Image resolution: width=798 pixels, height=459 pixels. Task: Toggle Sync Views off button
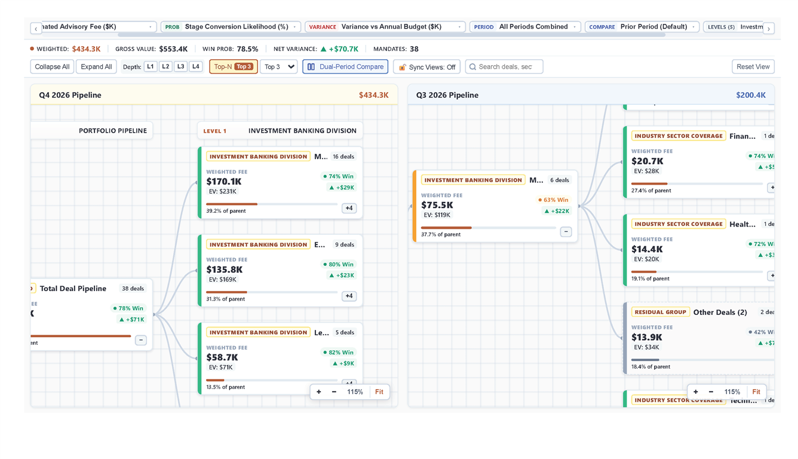point(427,67)
